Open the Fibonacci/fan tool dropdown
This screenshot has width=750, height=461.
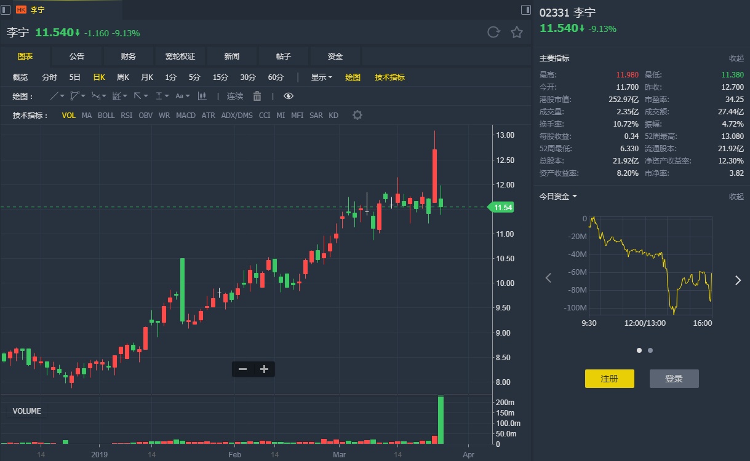tap(119, 96)
